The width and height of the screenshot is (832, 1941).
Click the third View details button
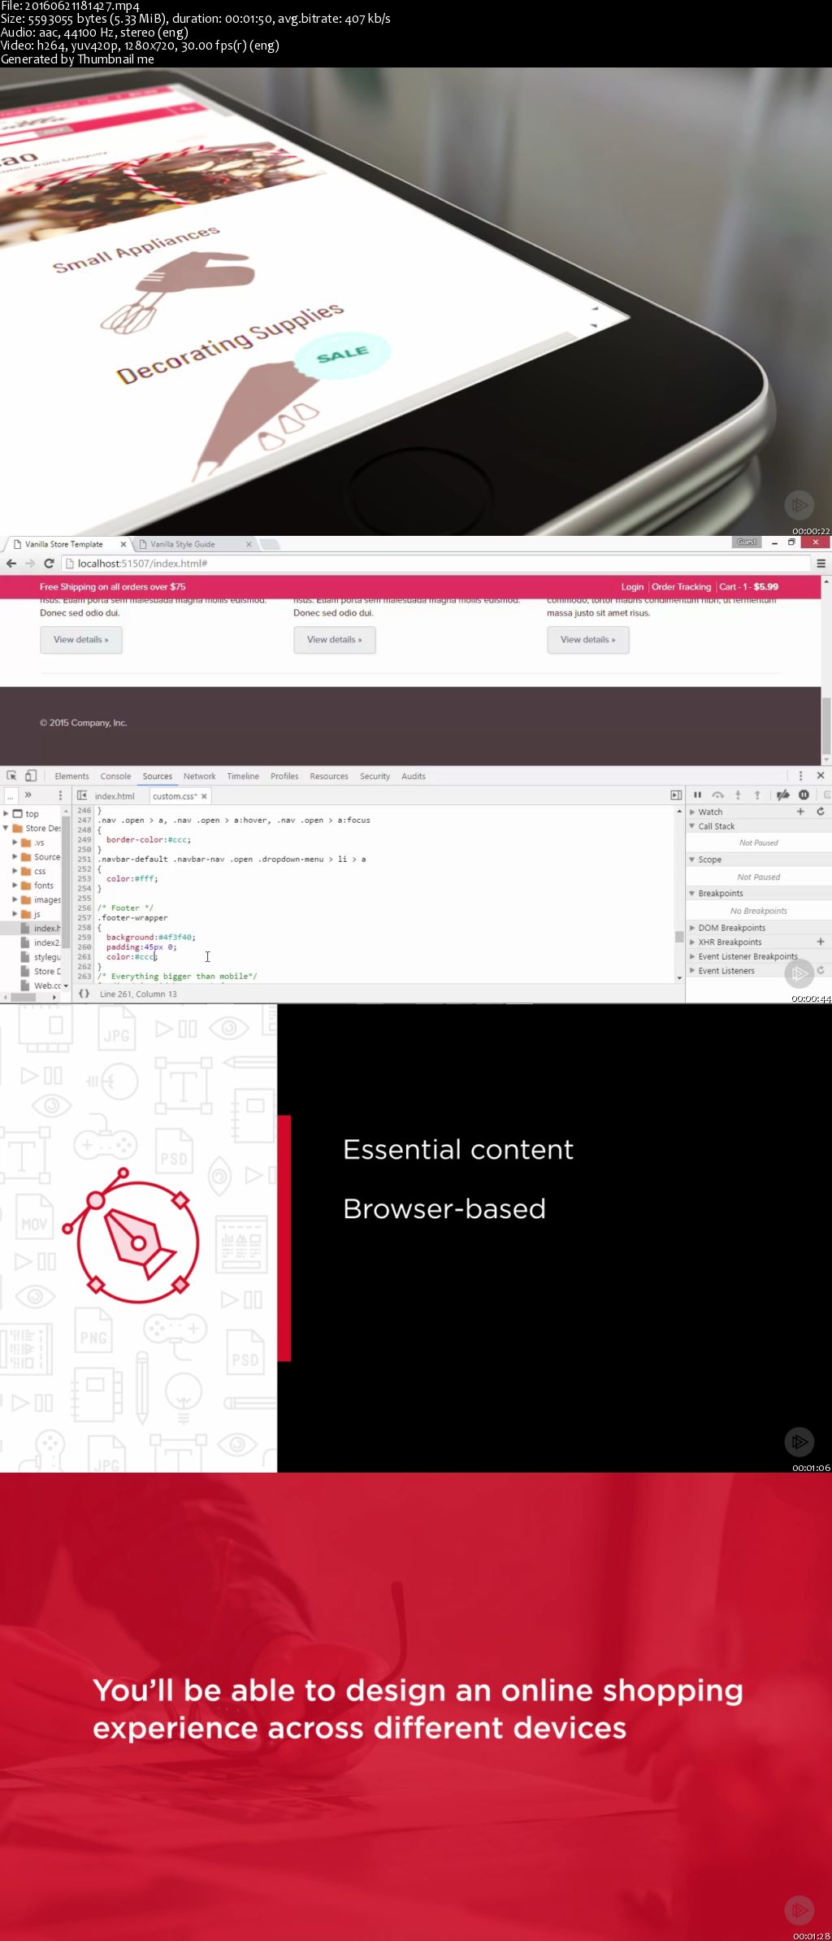pyautogui.click(x=588, y=640)
